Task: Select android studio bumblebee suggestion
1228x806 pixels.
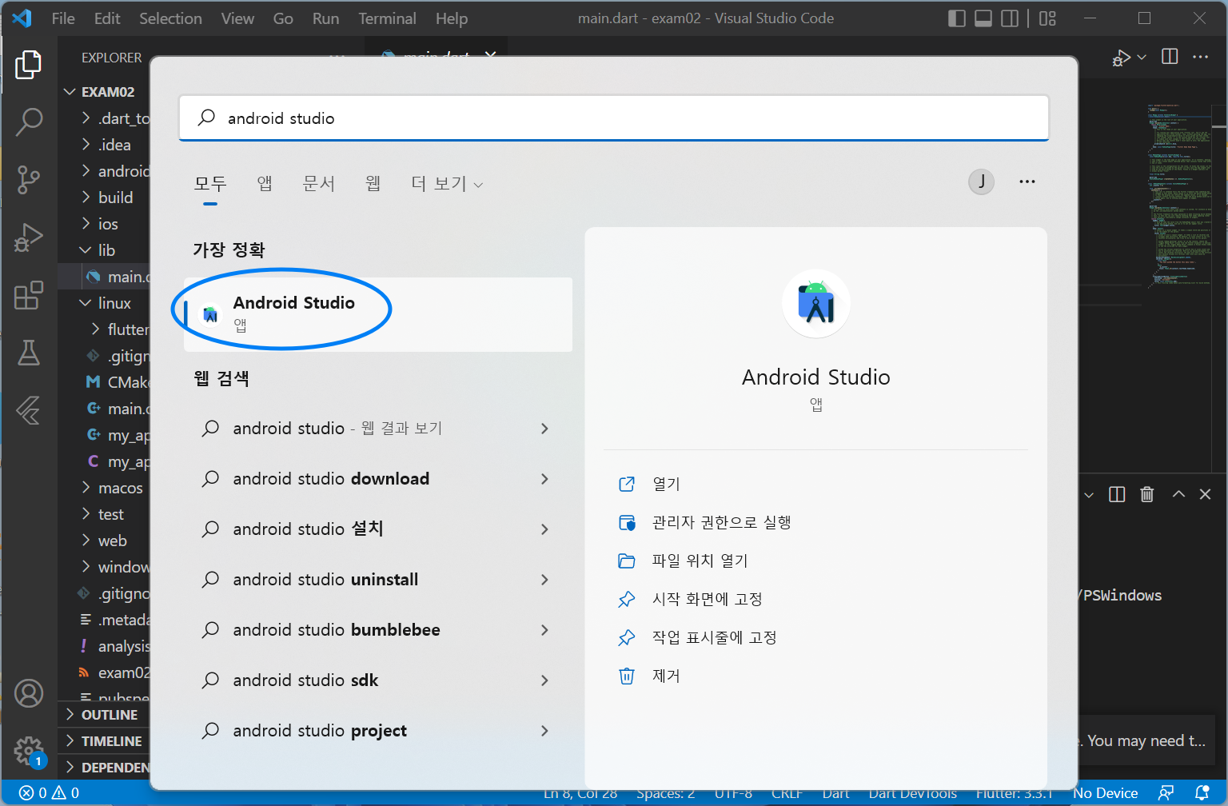Action: pyautogui.click(x=377, y=630)
